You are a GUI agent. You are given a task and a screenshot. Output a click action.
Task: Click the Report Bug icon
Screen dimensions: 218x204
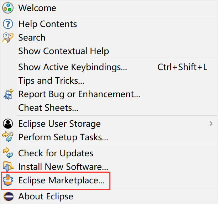click(8, 94)
